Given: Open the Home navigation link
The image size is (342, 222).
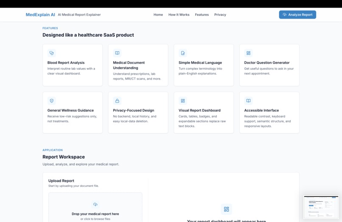Looking at the screenshot, I should pyautogui.click(x=158, y=14).
